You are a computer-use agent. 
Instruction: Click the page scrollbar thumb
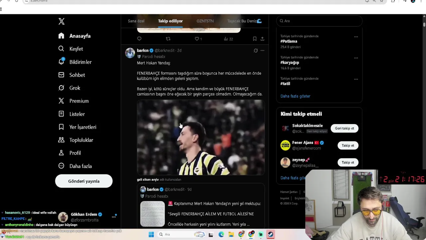tap(424, 25)
